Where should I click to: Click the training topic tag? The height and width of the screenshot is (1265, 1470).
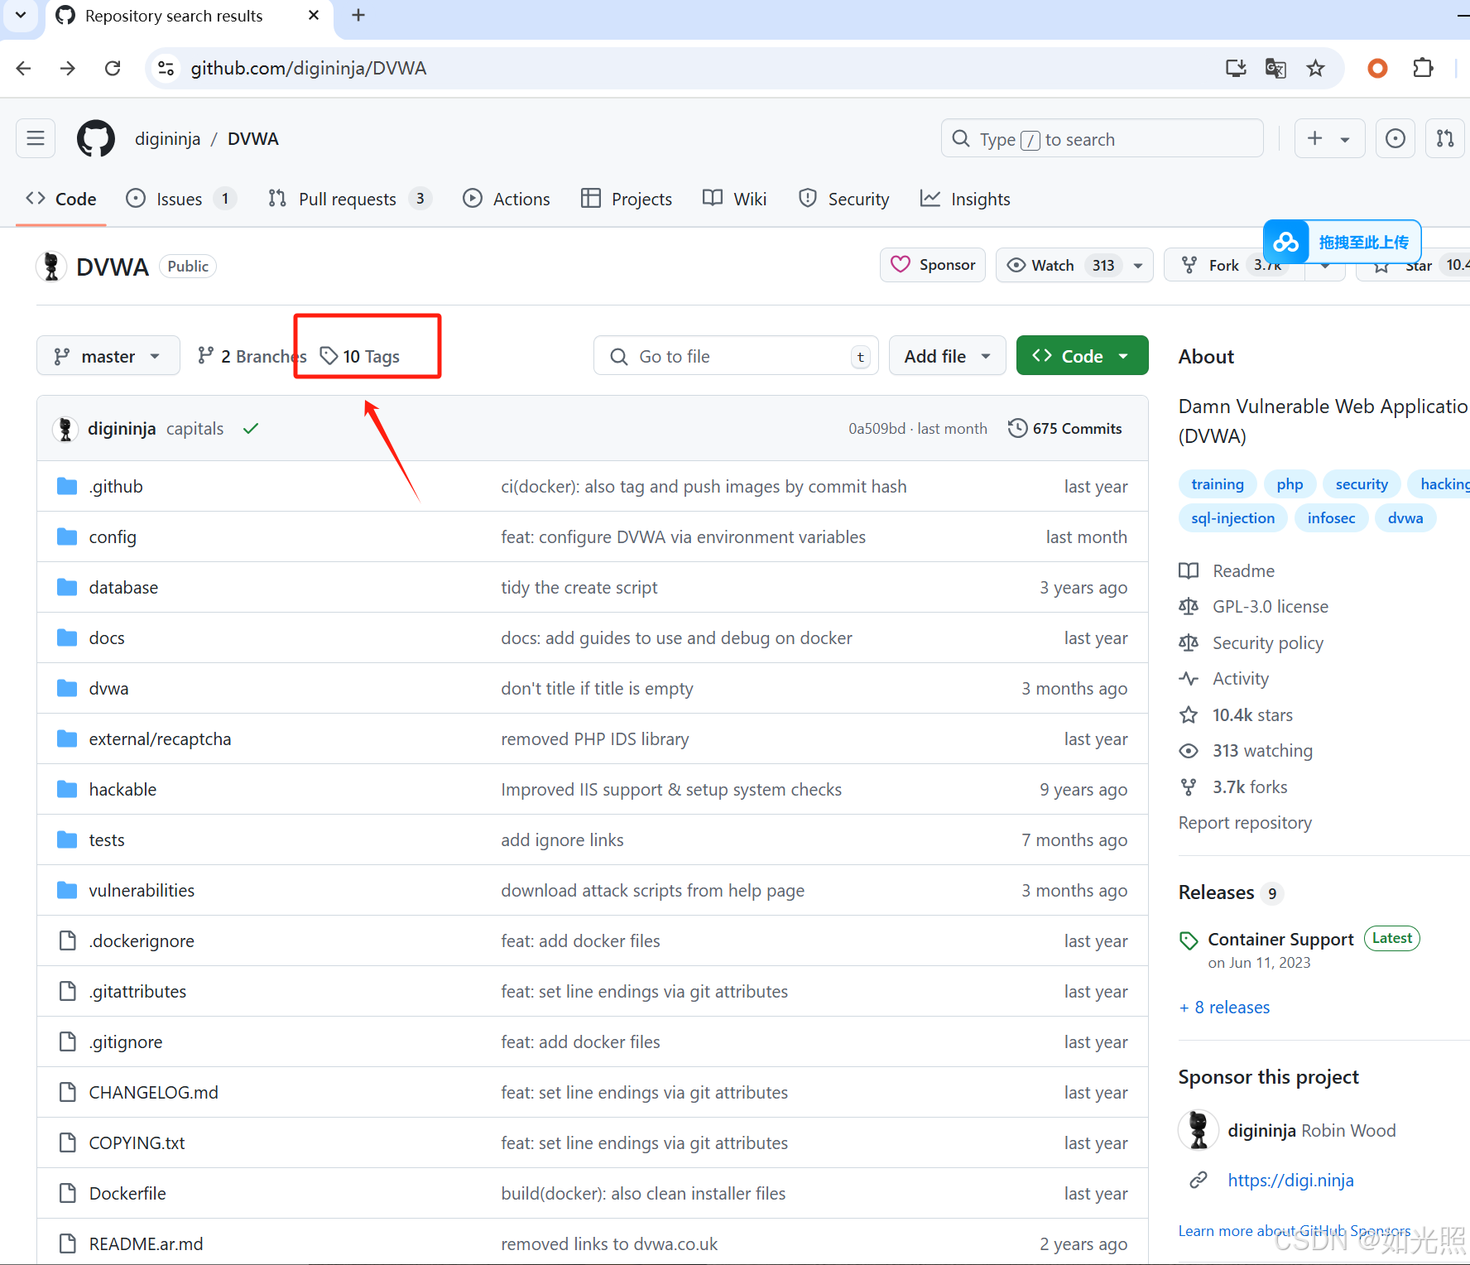click(1217, 484)
